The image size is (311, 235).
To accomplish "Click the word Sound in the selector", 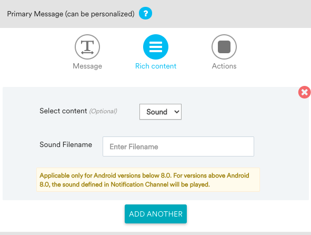I will (x=157, y=112).
